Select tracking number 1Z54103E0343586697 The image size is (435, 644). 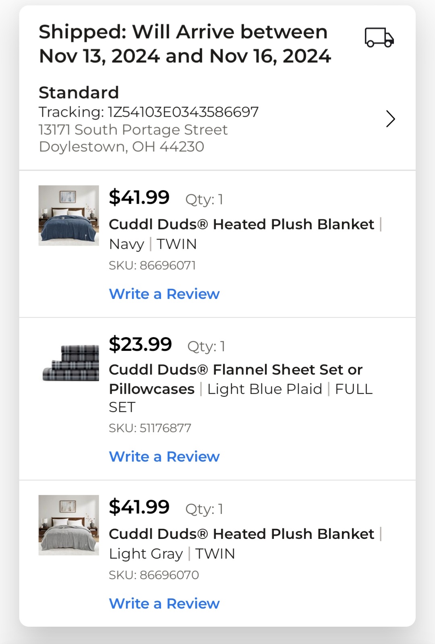tap(183, 112)
